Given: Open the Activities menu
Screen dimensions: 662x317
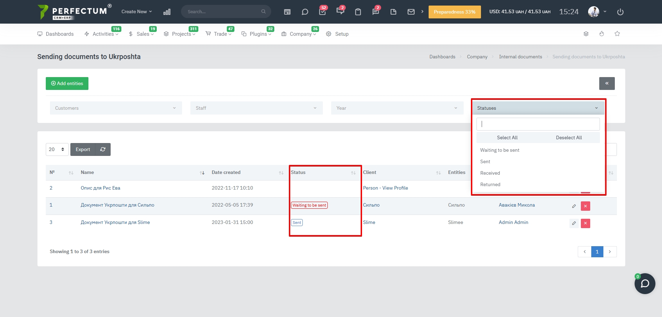Looking at the screenshot, I should click(x=102, y=34).
